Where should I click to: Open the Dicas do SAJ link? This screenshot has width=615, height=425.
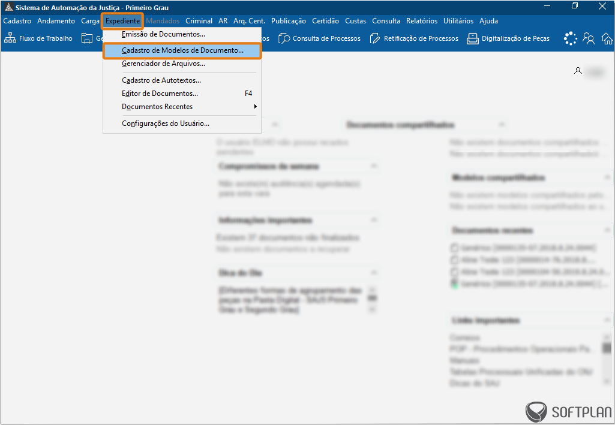click(474, 383)
